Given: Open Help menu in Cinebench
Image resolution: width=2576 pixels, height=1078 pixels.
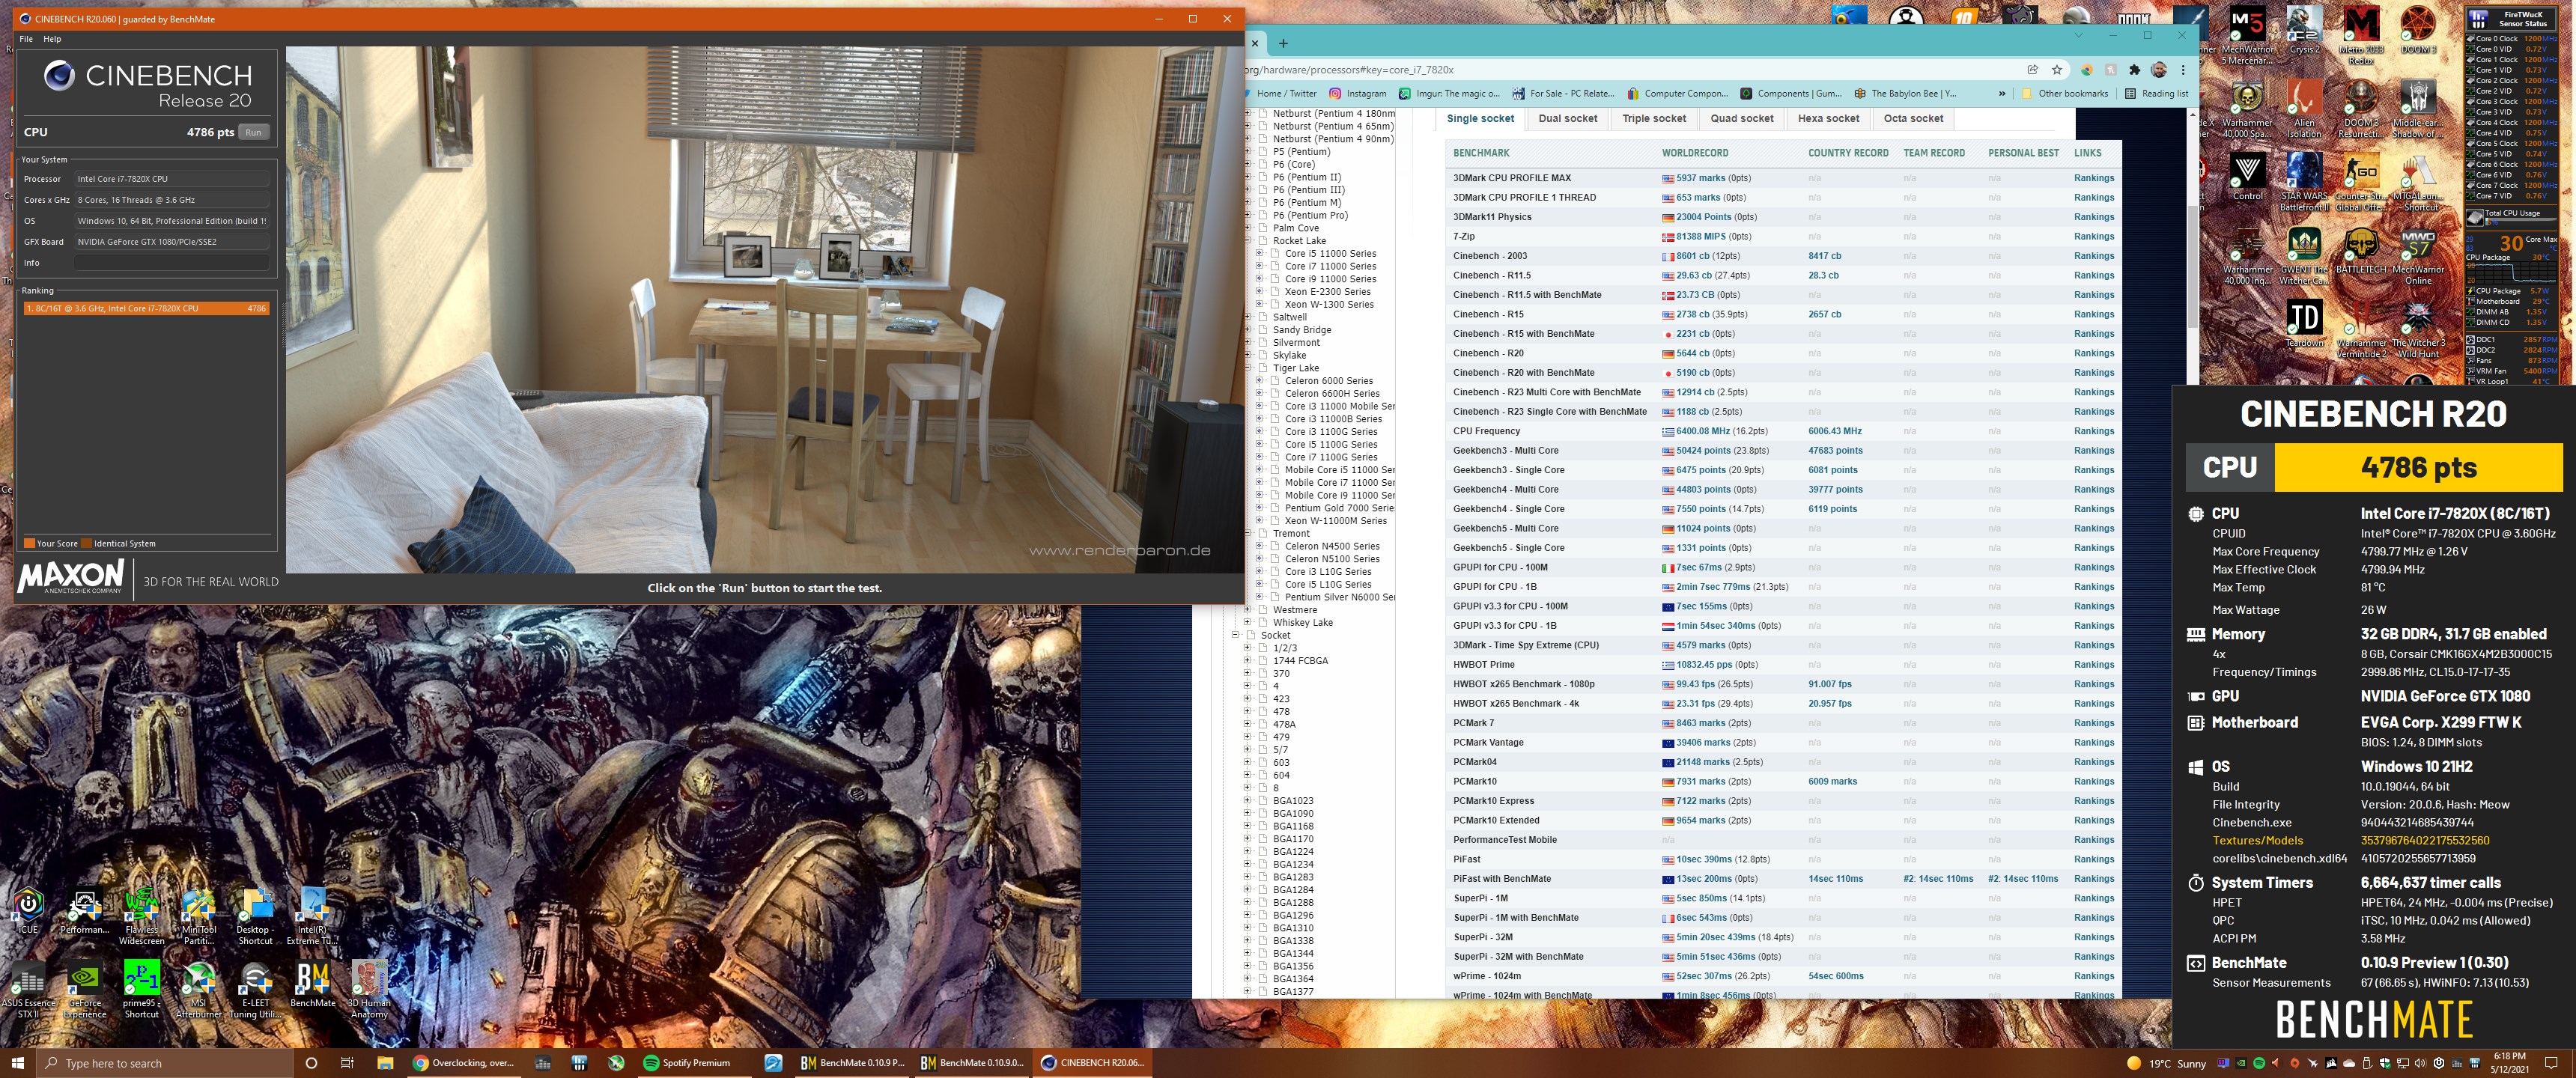Looking at the screenshot, I should pyautogui.click(x=52, y=39).
